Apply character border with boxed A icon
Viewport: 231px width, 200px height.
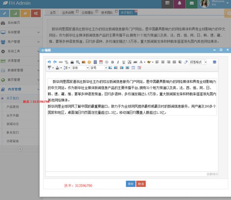click(x=129, y=62)
